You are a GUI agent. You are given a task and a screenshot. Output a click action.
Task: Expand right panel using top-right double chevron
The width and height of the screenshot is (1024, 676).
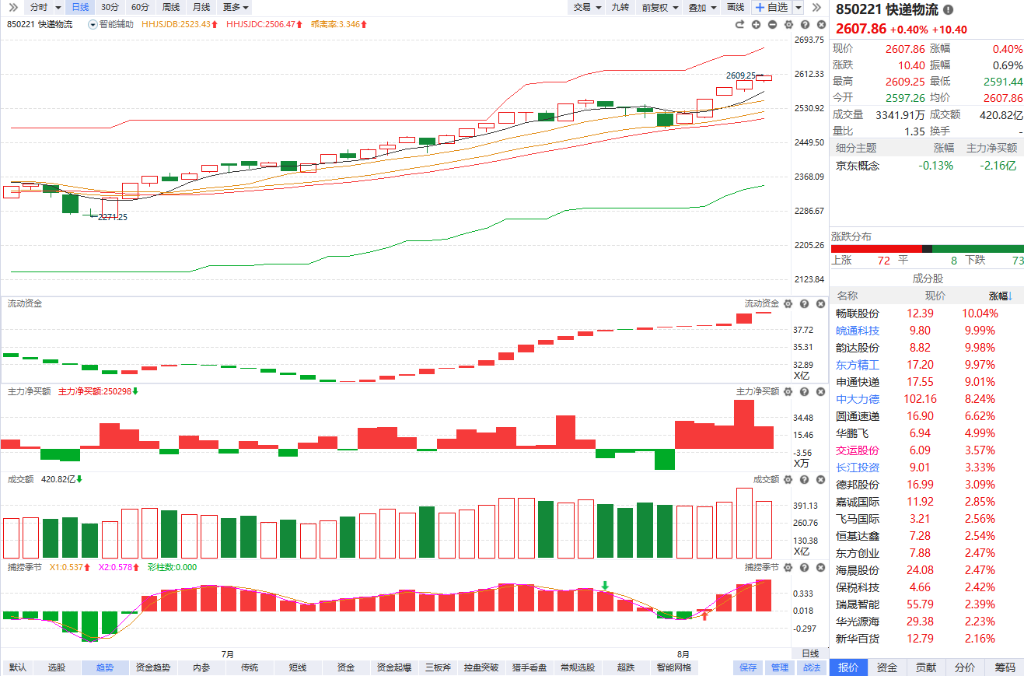(816, 7)
